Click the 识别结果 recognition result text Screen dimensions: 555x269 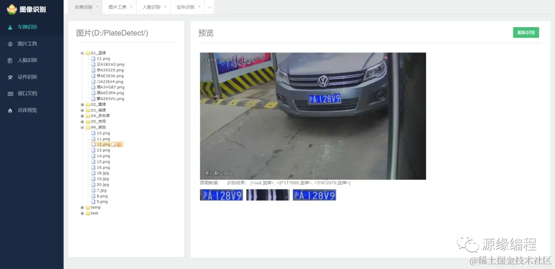(x=288, y=183)
